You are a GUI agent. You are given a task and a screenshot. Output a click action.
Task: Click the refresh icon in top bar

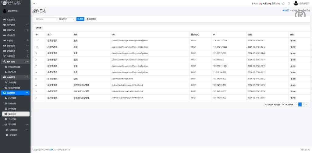284,3
